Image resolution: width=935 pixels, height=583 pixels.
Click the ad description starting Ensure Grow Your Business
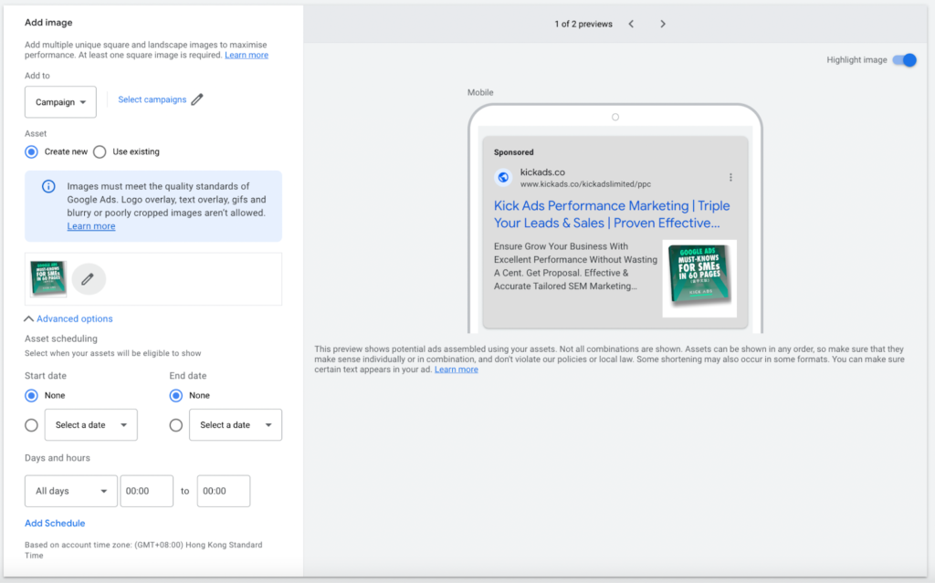point(575,265)
